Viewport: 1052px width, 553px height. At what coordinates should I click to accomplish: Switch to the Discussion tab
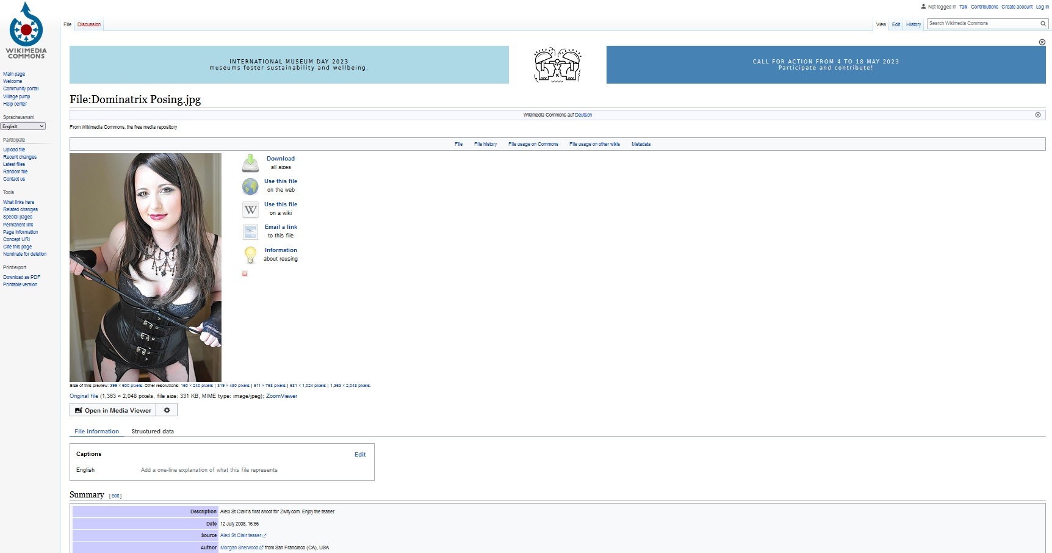pos(89,24)
